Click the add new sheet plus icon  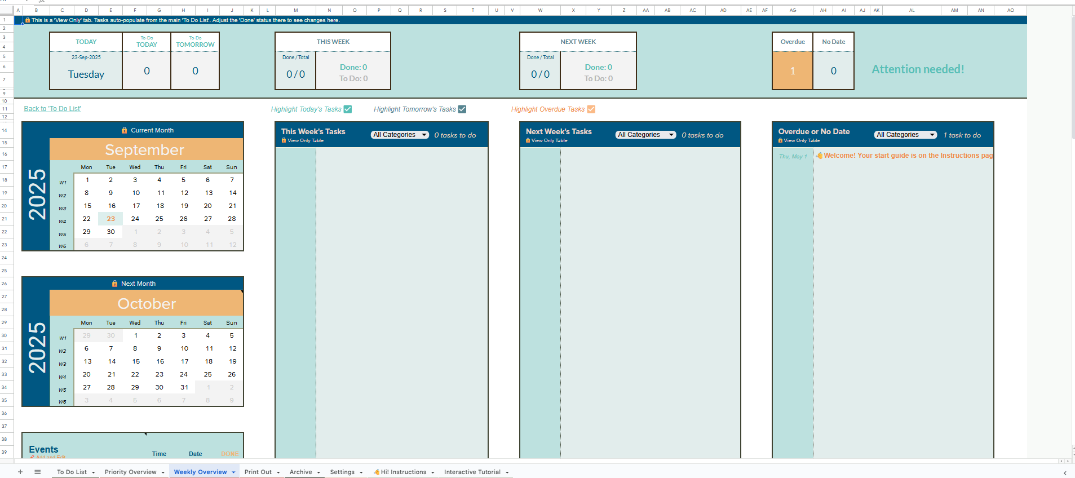point(20,472)
